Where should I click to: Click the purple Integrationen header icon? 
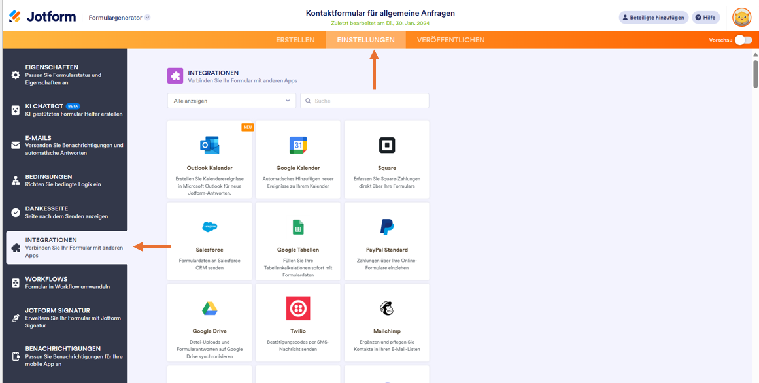pos(175,76)
